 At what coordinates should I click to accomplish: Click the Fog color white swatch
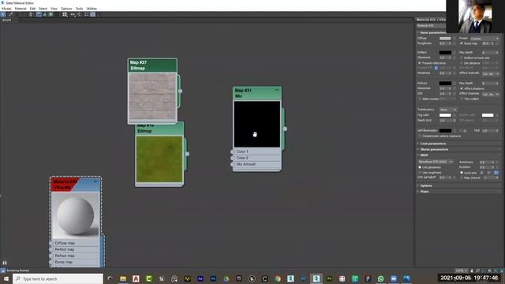445,115
